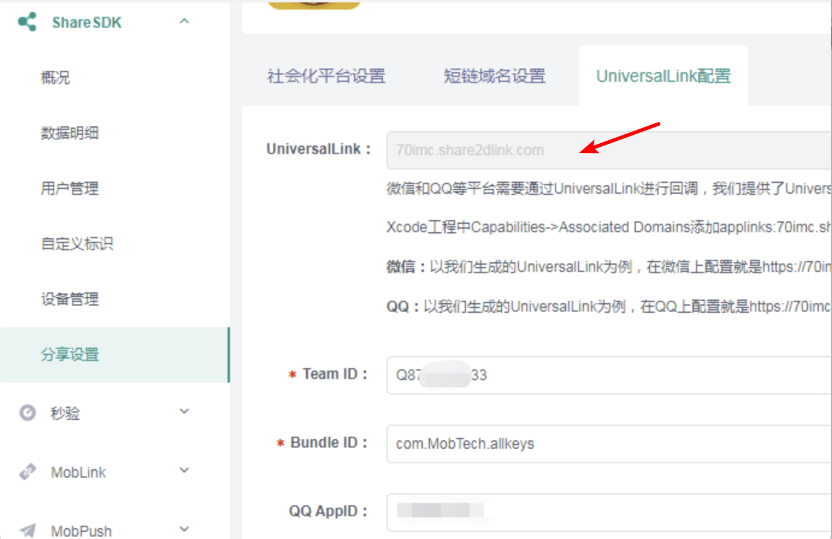
Task: Click the Xcode工程中Capabilities instruction line
Action: pos(609,227)
